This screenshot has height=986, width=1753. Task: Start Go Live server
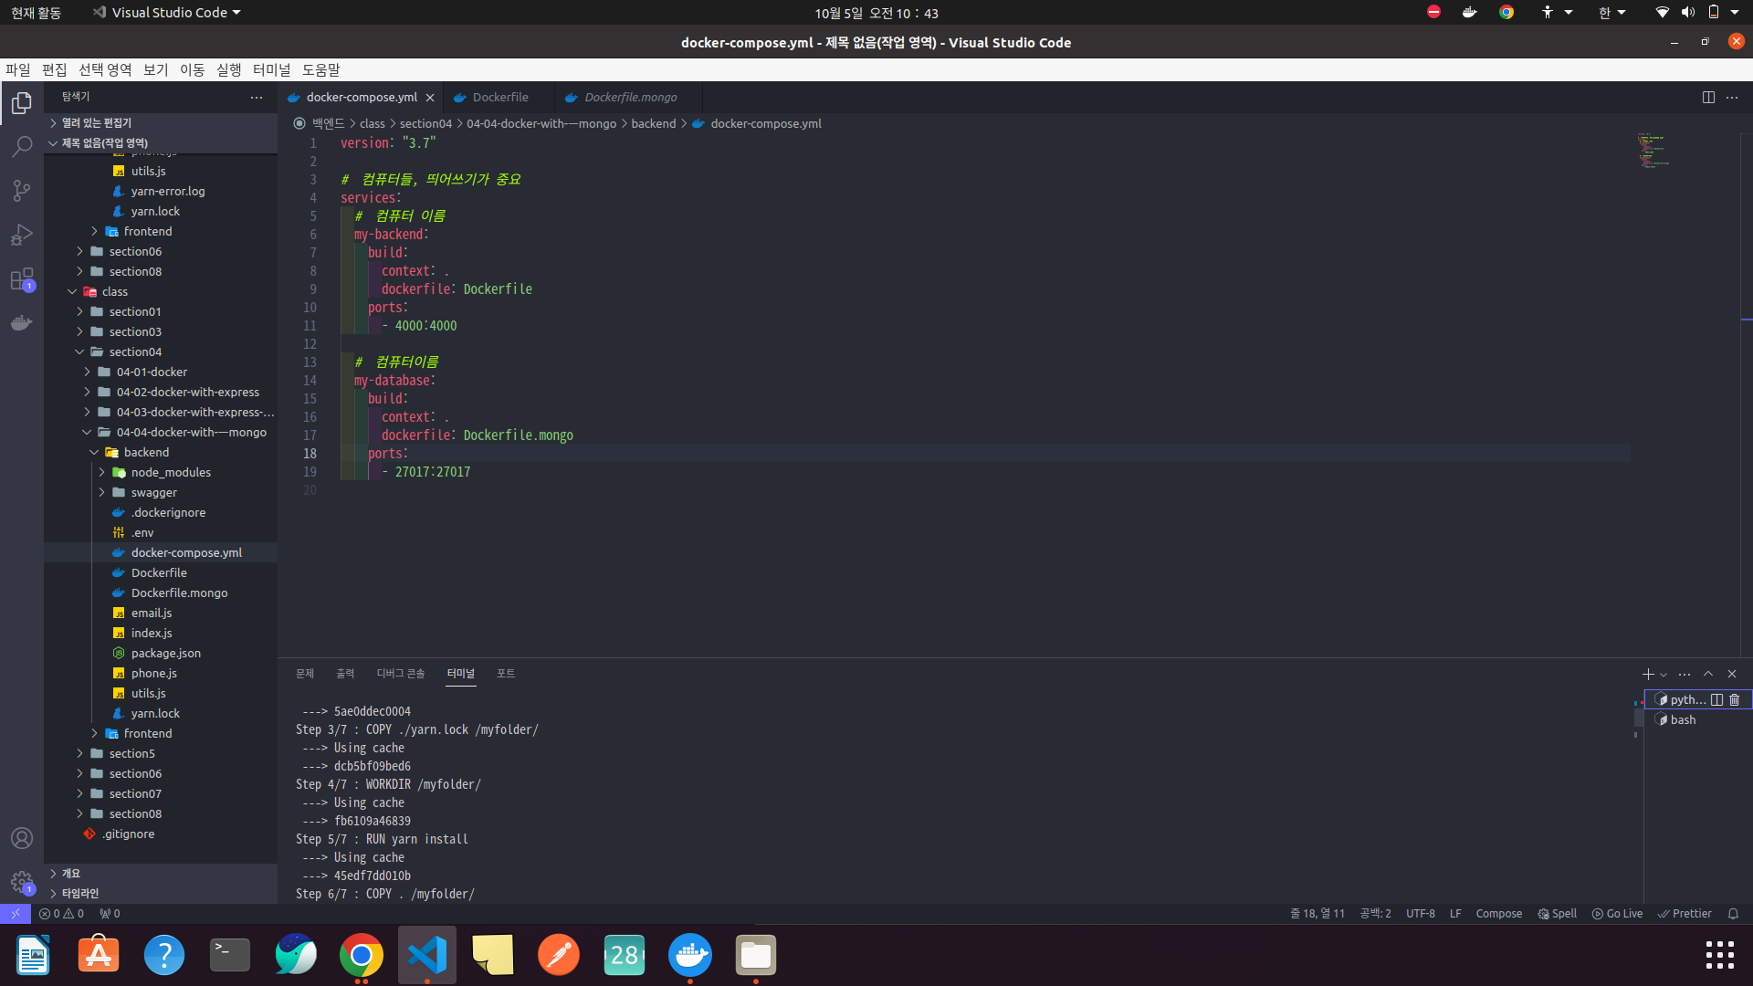(1617, 914)
